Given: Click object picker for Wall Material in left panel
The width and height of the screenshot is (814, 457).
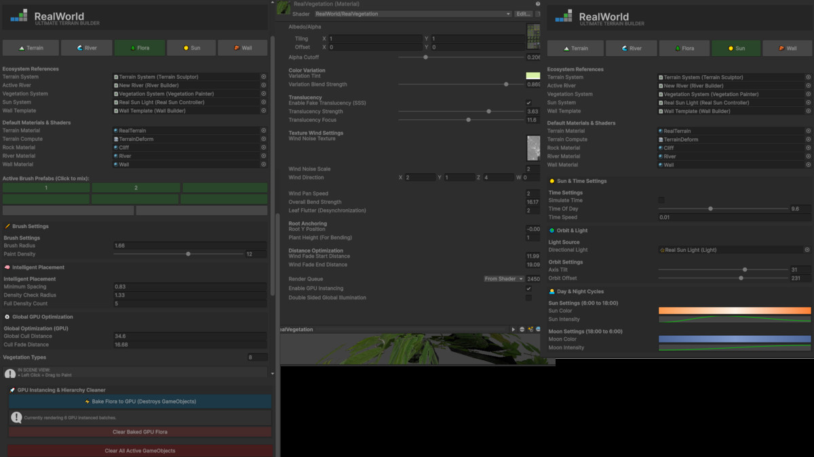Looking at the screenshot, I should (264, 164).
